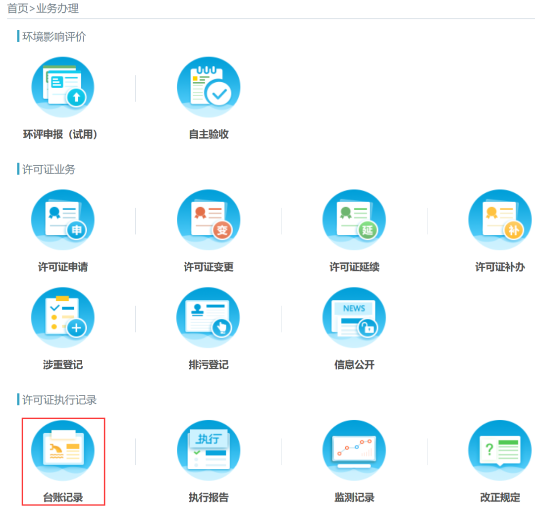Open the 环评申报（试用）application icon
The image size is (535, 507).
[63, 86]
